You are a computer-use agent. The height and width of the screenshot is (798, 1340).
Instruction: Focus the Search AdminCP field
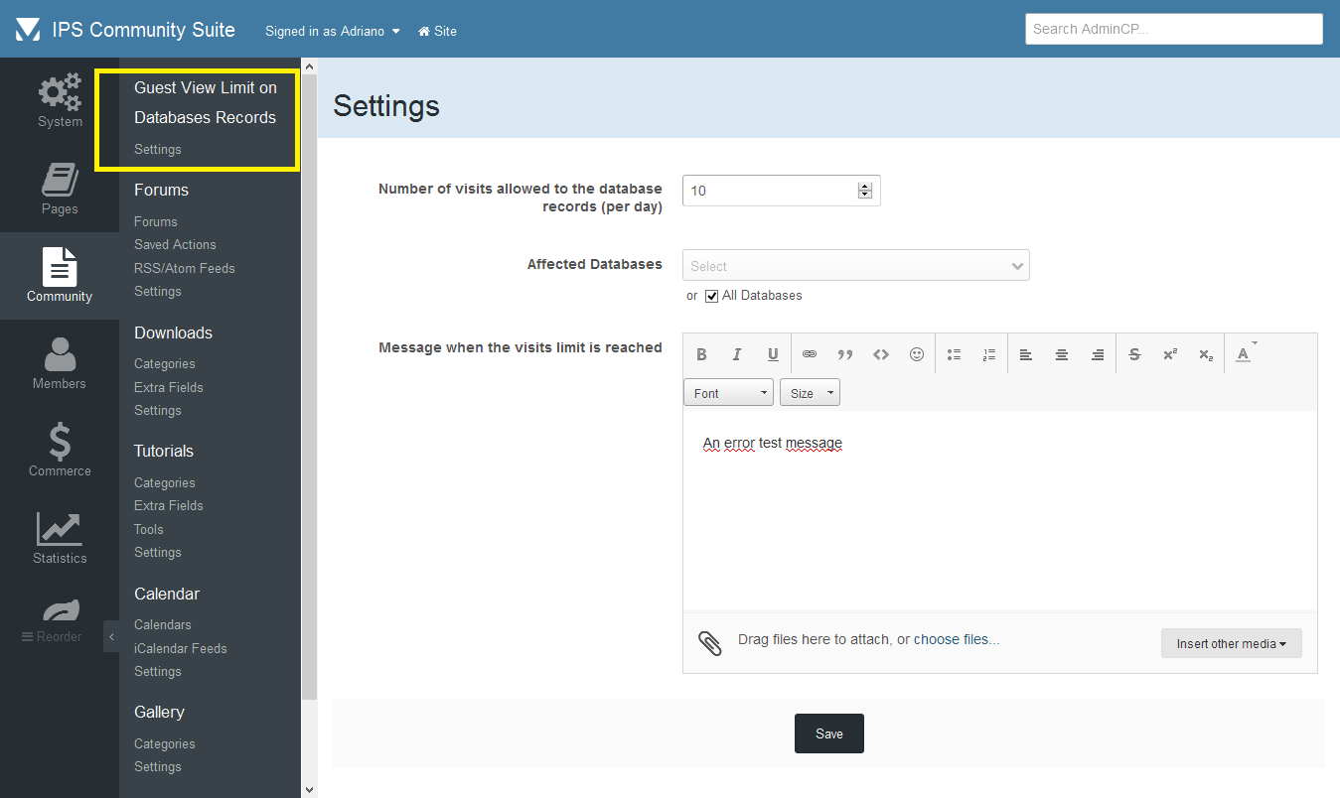coord(1173,29)
